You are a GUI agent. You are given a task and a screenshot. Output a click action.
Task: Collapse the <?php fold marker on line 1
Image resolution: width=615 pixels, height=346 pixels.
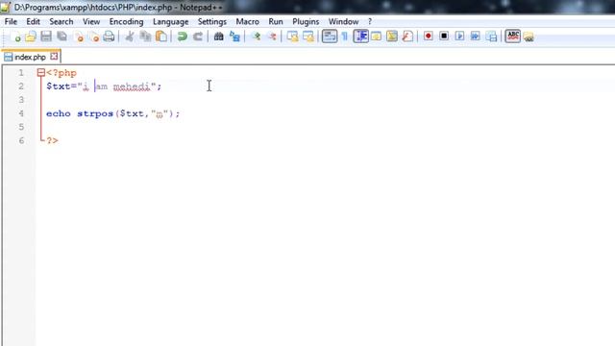click(x=41, y=73)
